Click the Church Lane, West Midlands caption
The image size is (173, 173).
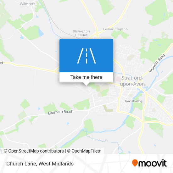tap(40, 164)
